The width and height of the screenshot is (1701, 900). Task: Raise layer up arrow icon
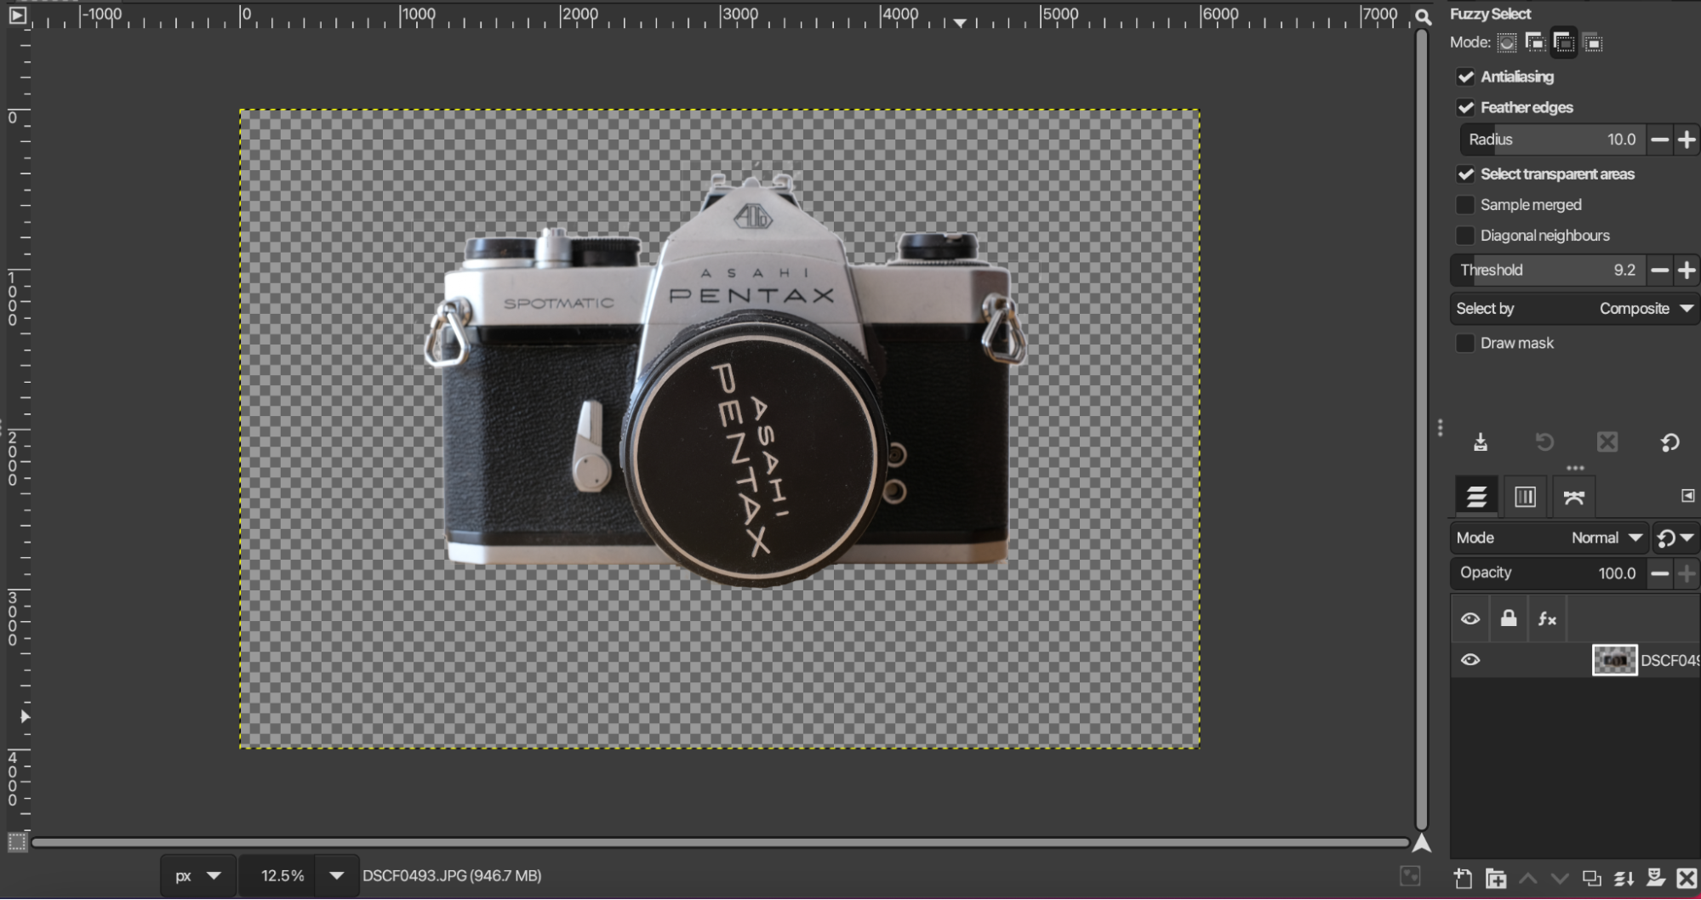click(x=1528, y=878)
